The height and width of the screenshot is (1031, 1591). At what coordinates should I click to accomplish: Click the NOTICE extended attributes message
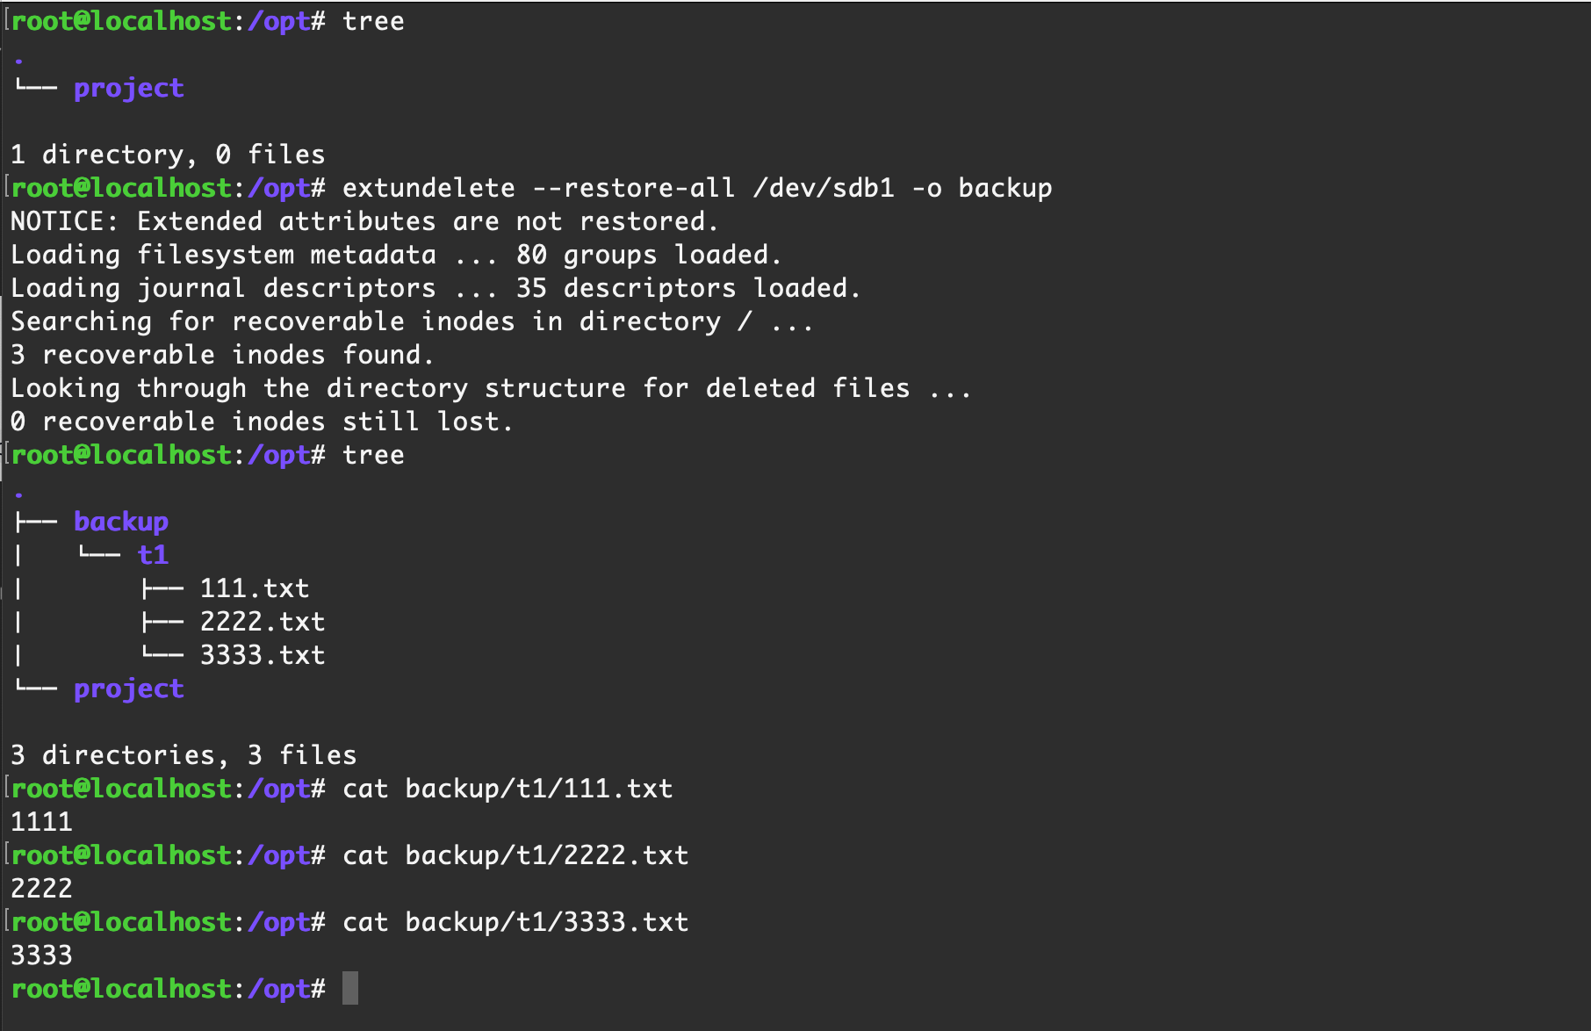click(364, 221)
